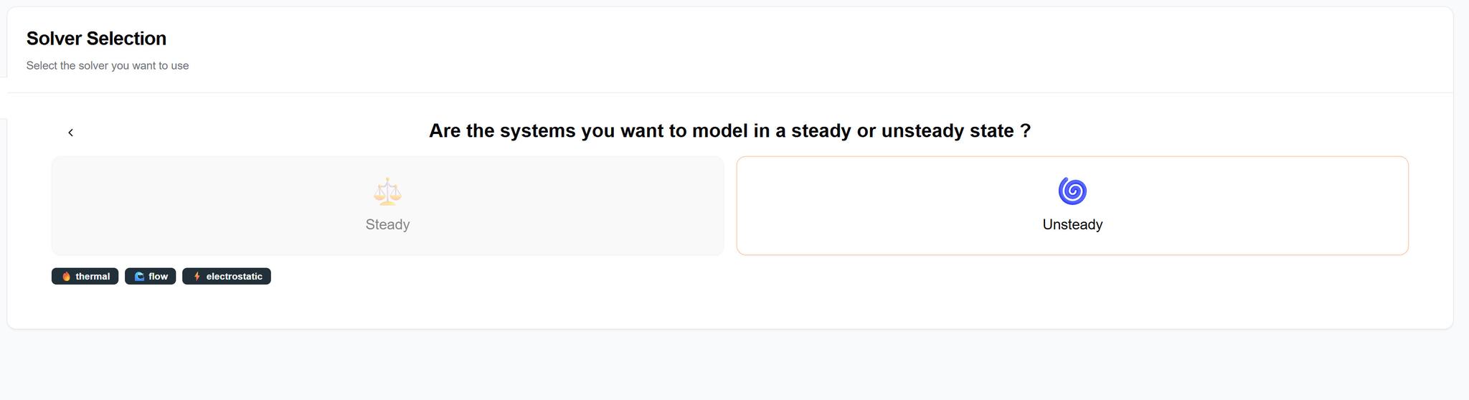Click the flow tag label
This screenshot has height=400, width=1469.
click(158, 277)
